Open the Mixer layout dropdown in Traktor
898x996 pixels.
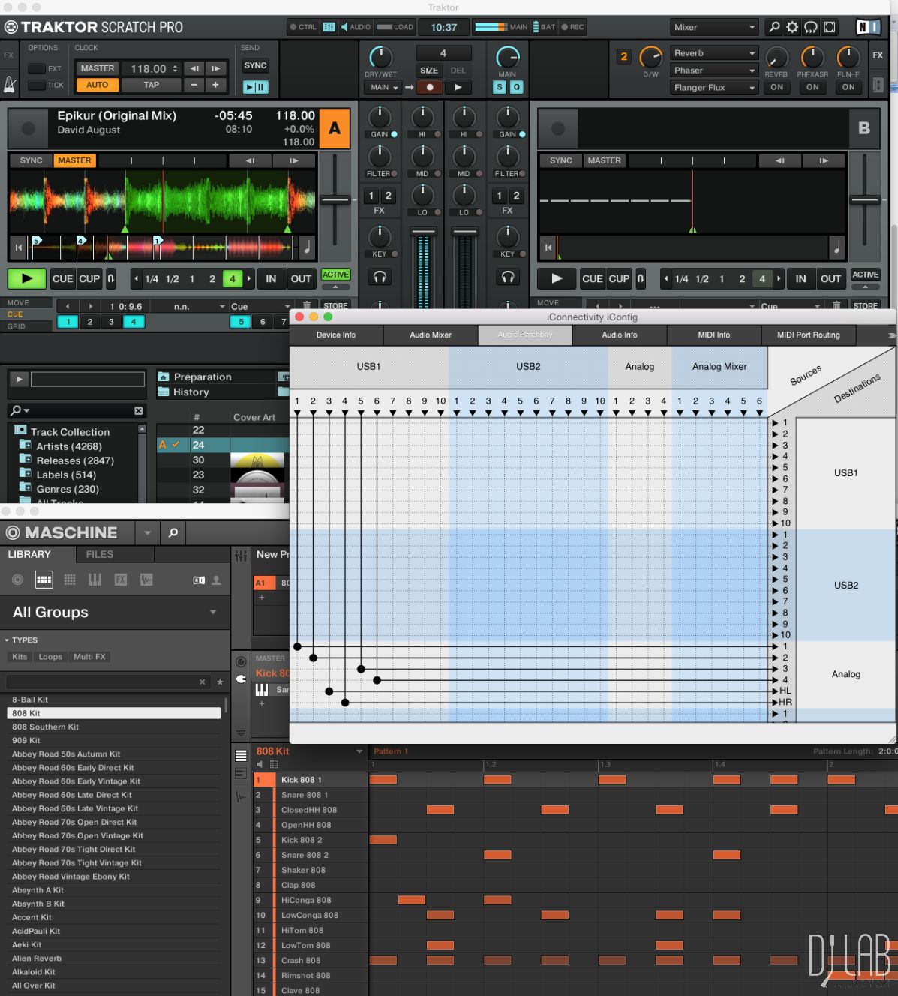click(713, 27)
